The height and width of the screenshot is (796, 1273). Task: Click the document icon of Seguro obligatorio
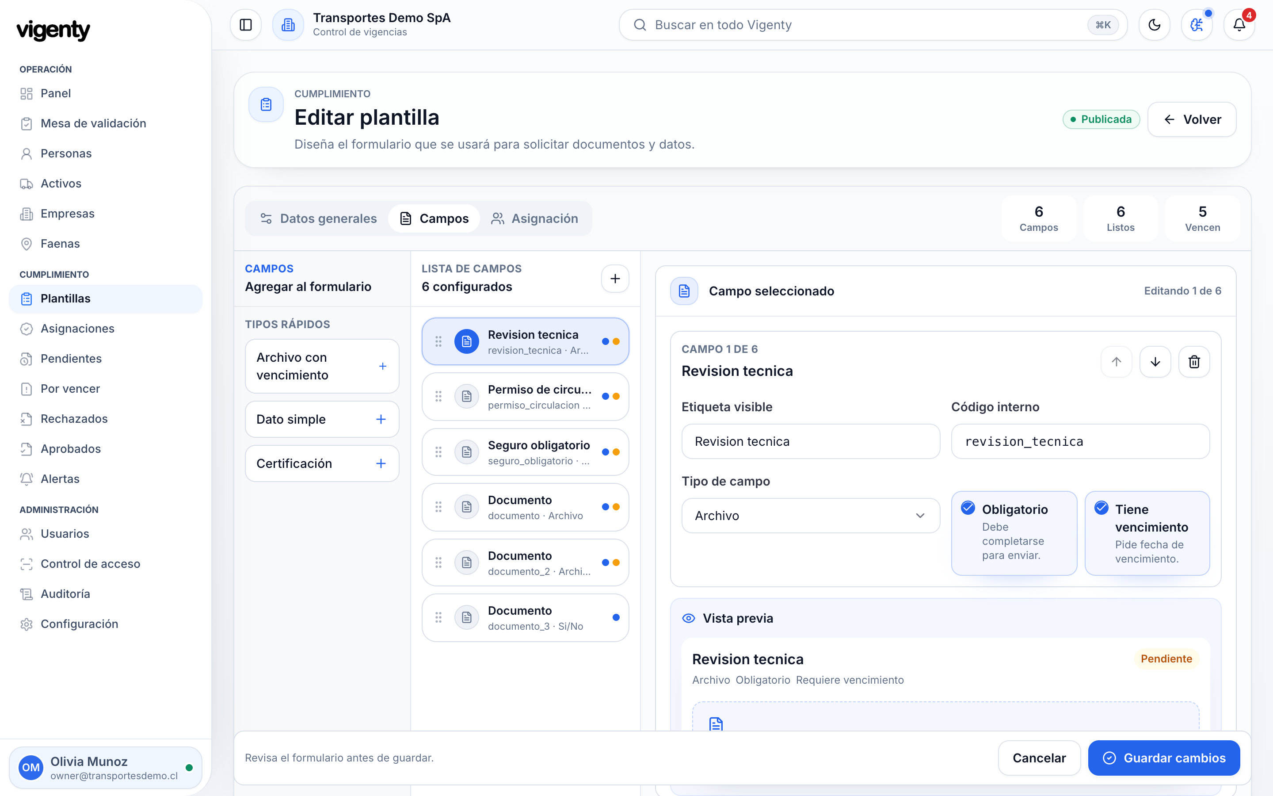[467, 452]
